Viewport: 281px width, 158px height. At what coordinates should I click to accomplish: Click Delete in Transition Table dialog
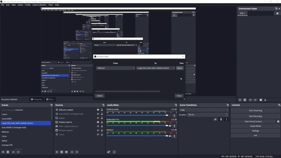100,96
